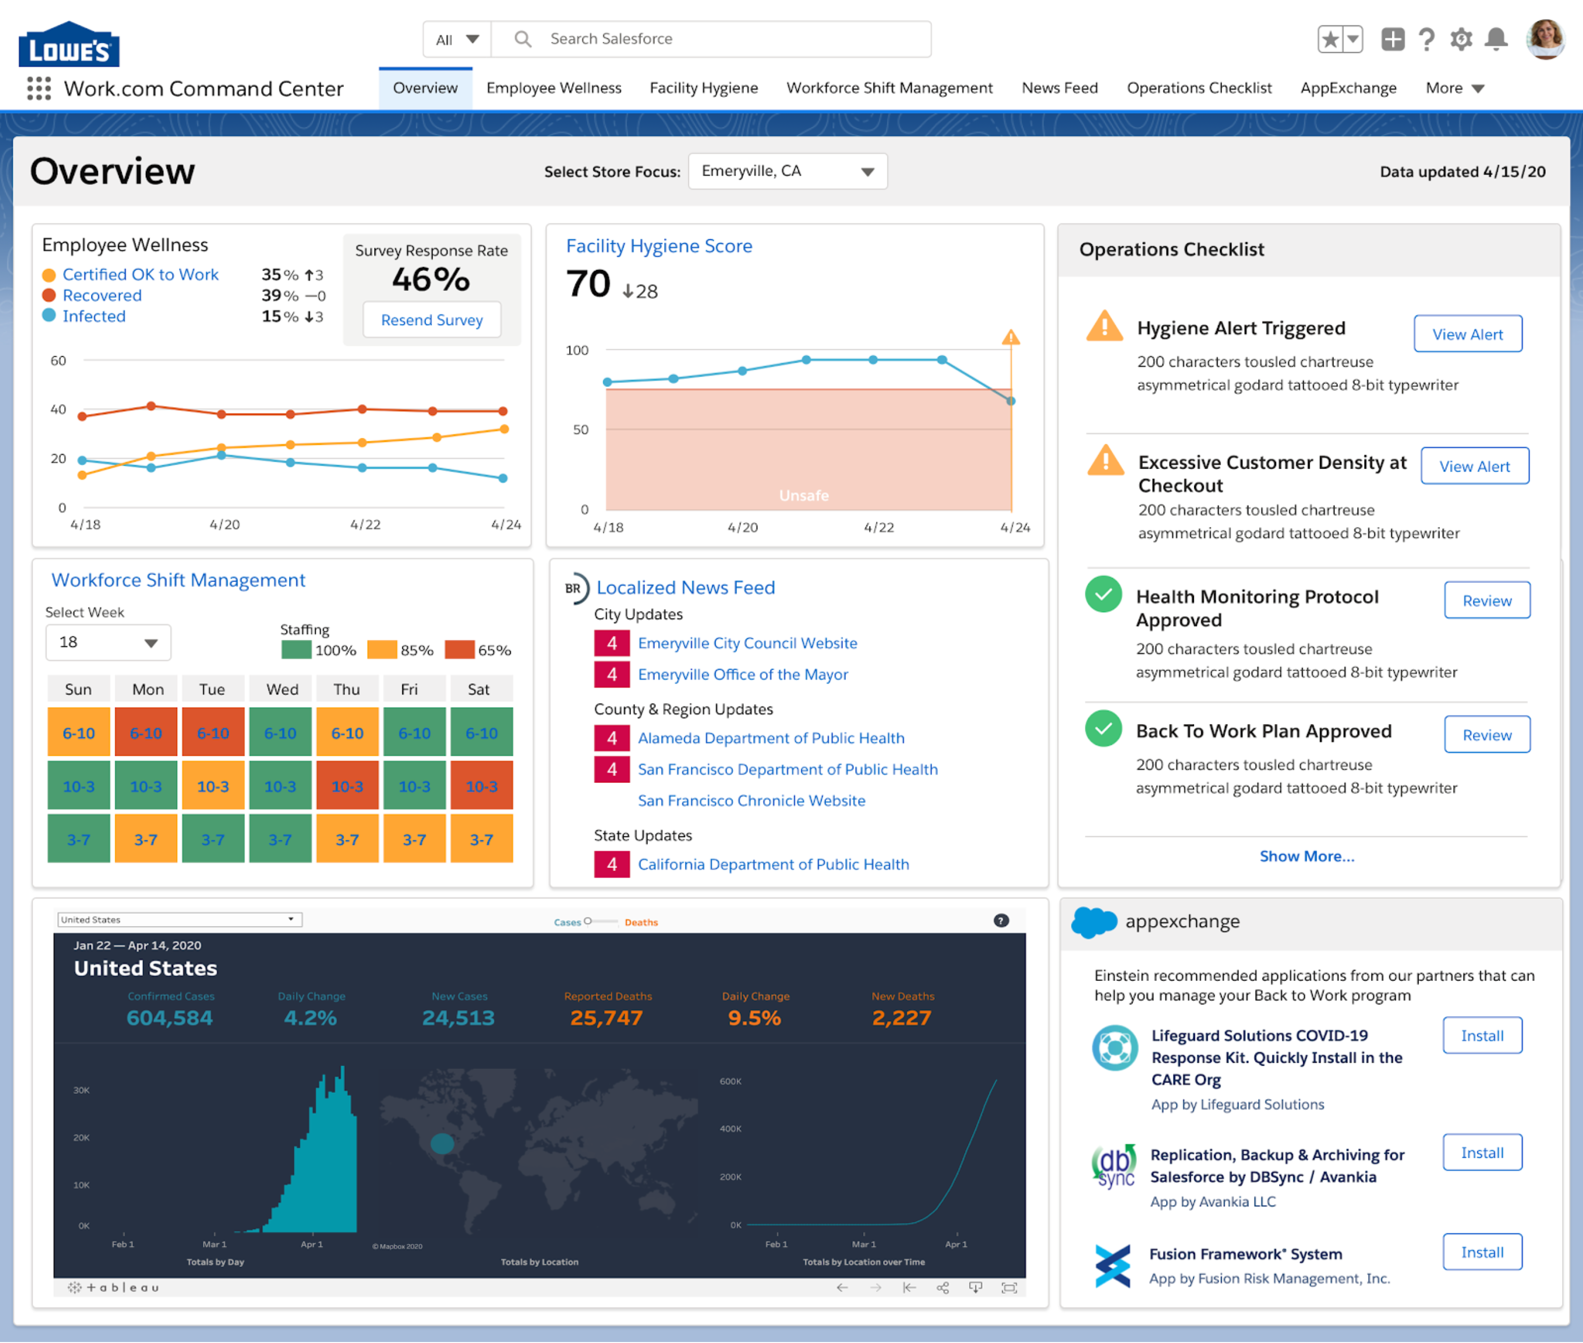Click the badge next to Emeryville Office of the Mayor
The height and width of the screenshot is (1343, 1583).
[x=612, y=674]
